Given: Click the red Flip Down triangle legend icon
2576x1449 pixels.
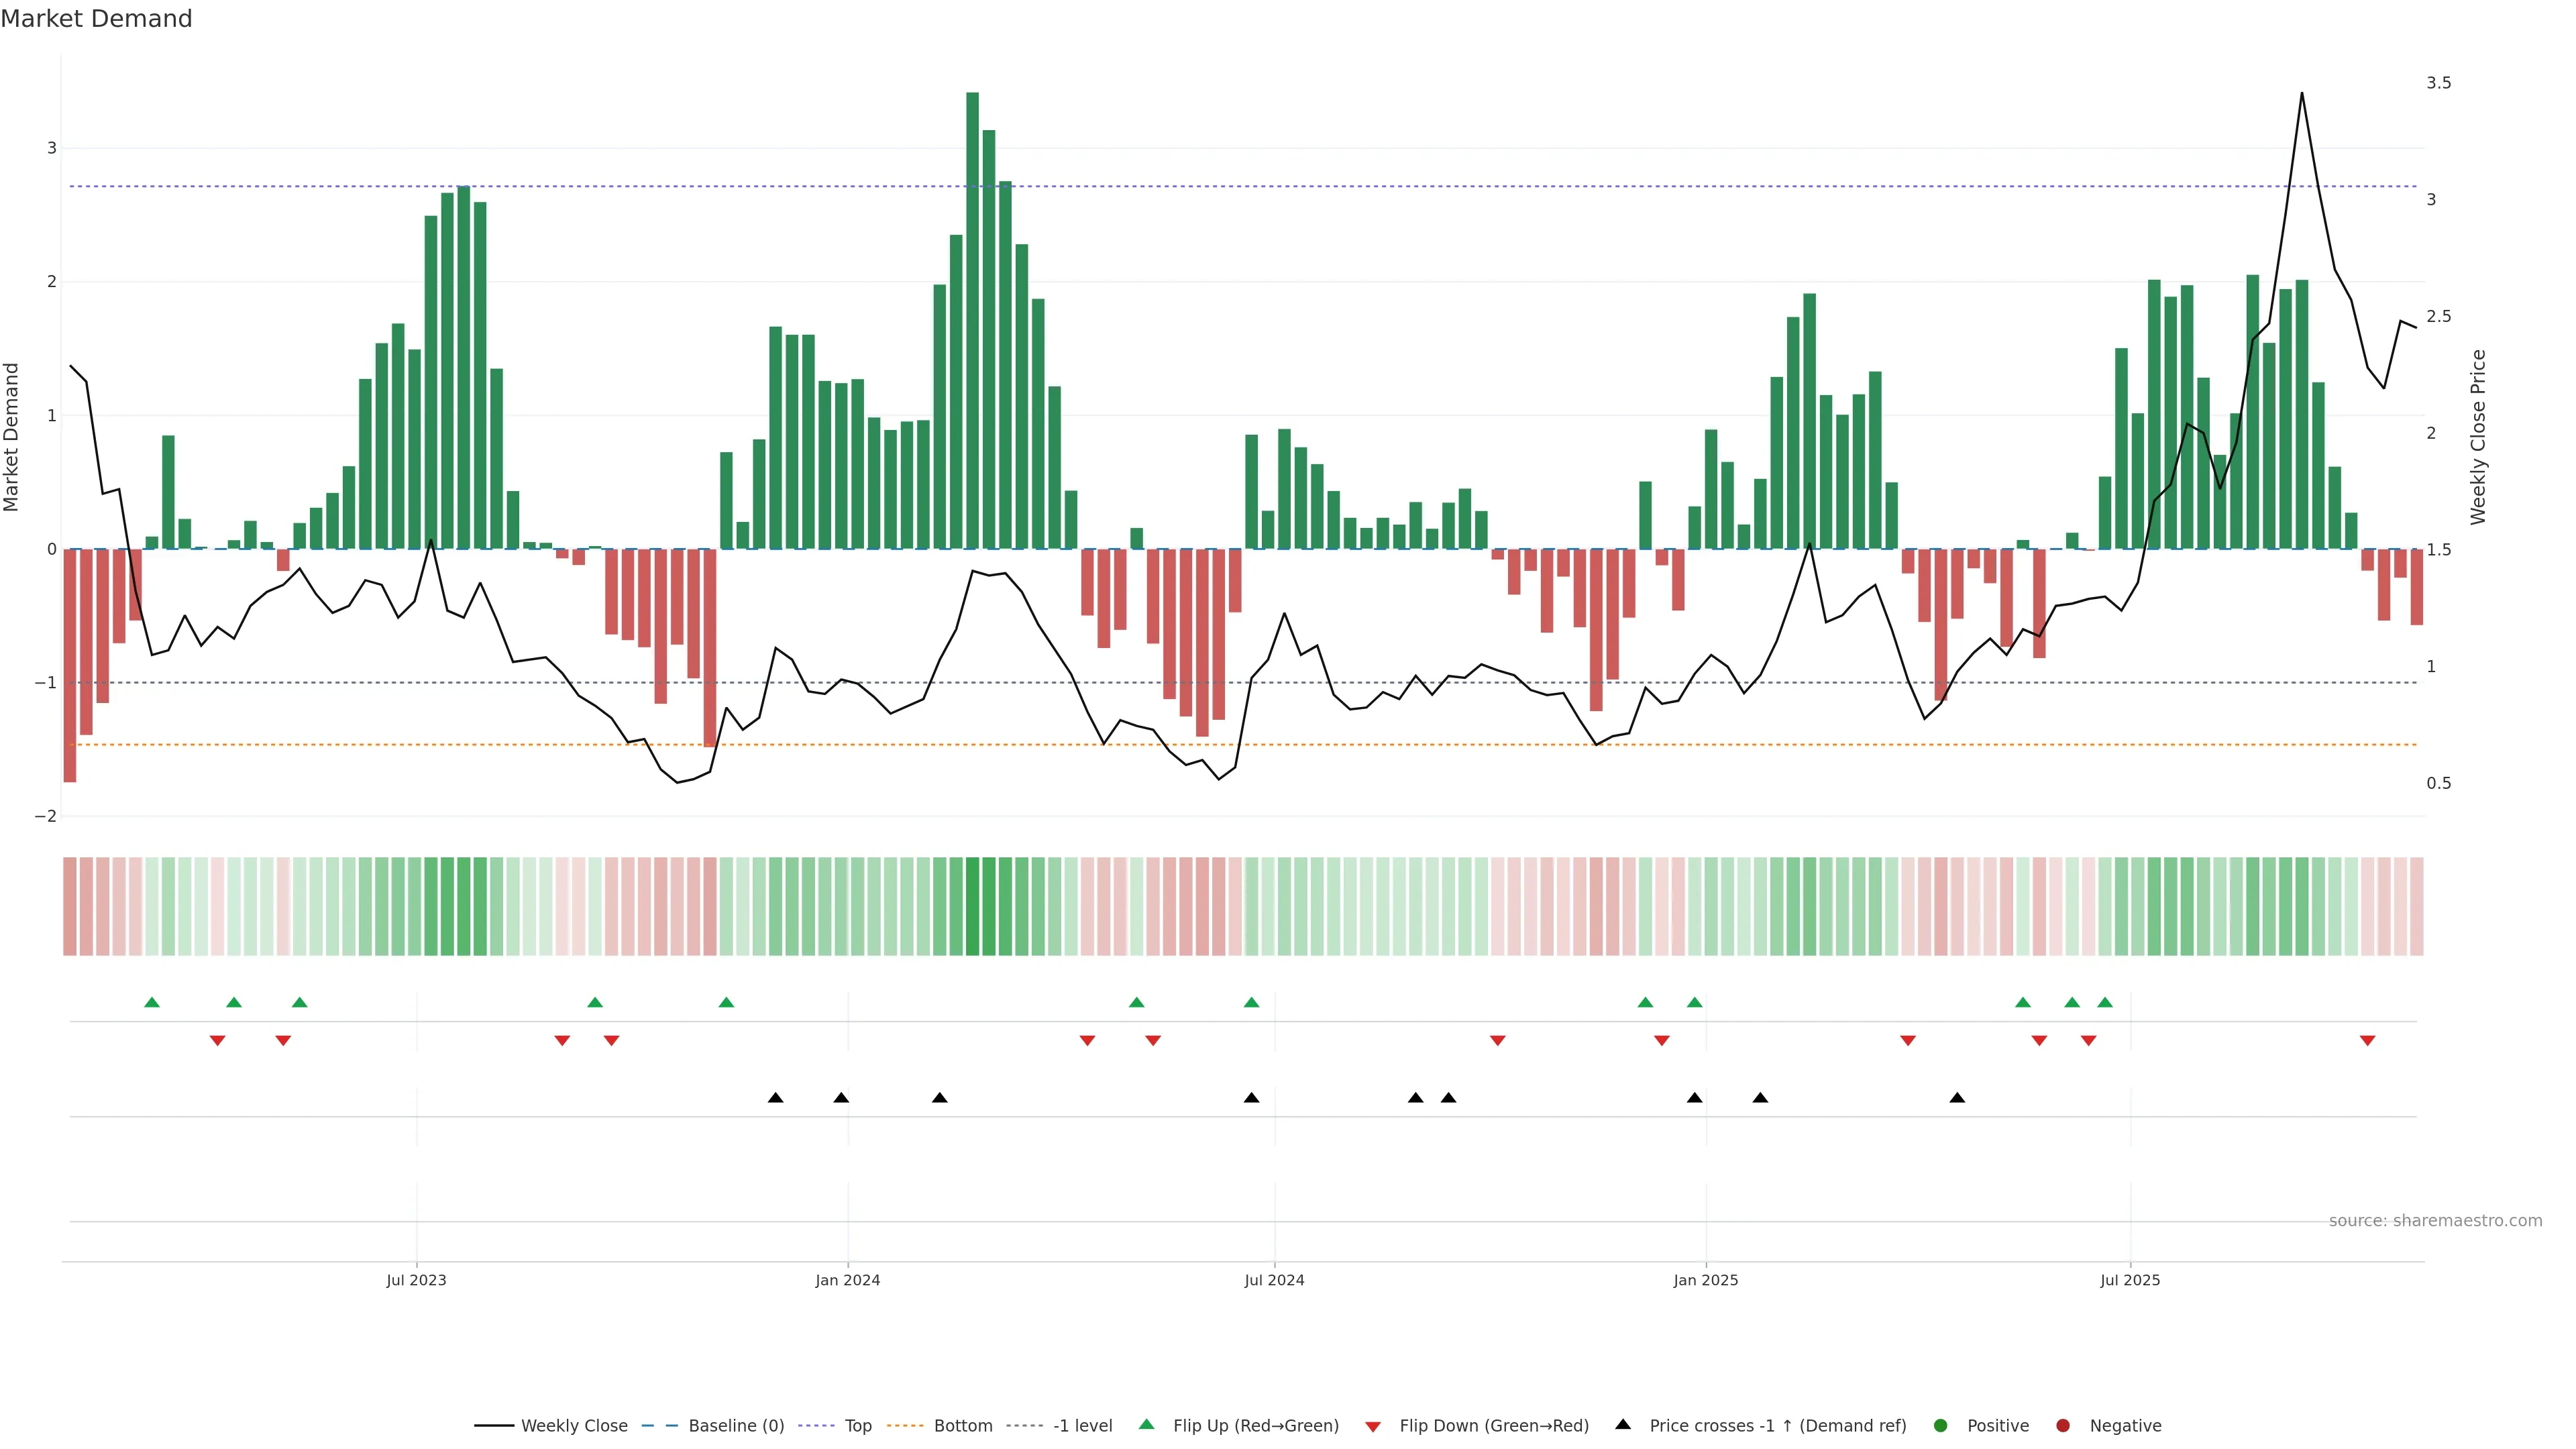Looking at the screenshot, I should tap(1373, 1426).
